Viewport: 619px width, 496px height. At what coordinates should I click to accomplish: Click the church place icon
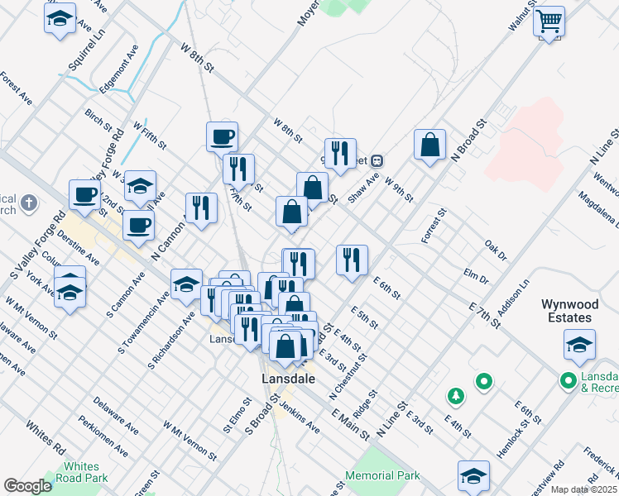click(29, 203)
